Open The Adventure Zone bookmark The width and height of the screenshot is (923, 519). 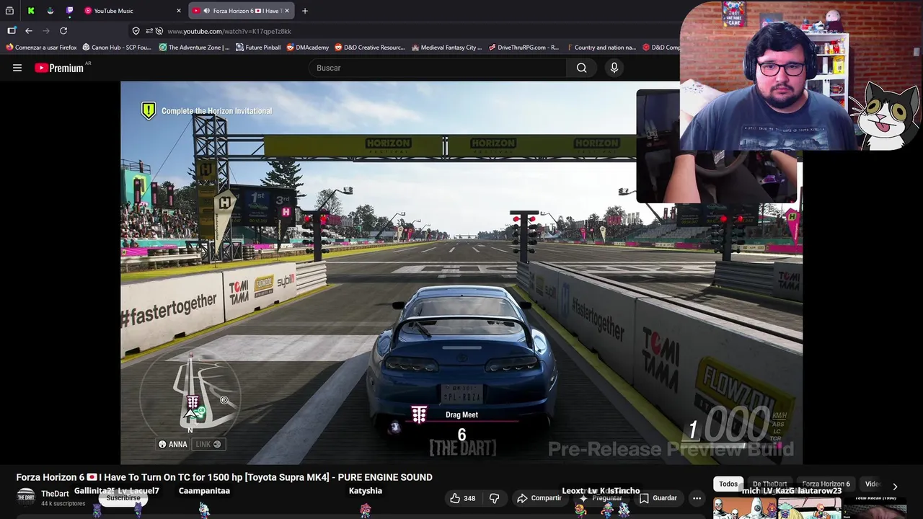tap(194, 48)
